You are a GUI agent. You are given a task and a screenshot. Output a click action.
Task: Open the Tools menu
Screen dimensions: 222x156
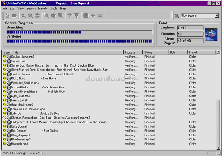point(54,9)
